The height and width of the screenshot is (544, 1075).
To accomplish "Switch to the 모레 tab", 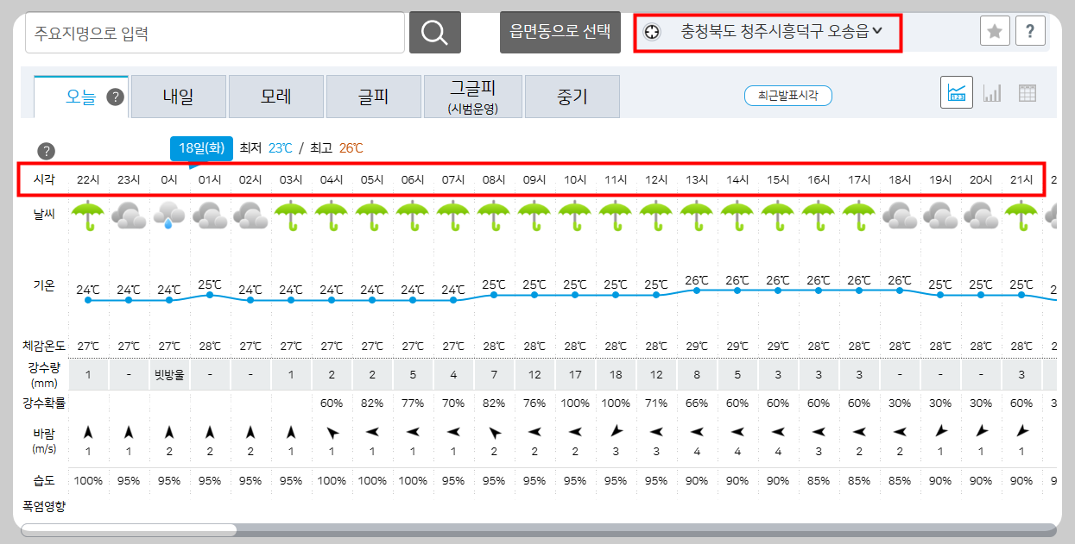I will click(276, 97).
